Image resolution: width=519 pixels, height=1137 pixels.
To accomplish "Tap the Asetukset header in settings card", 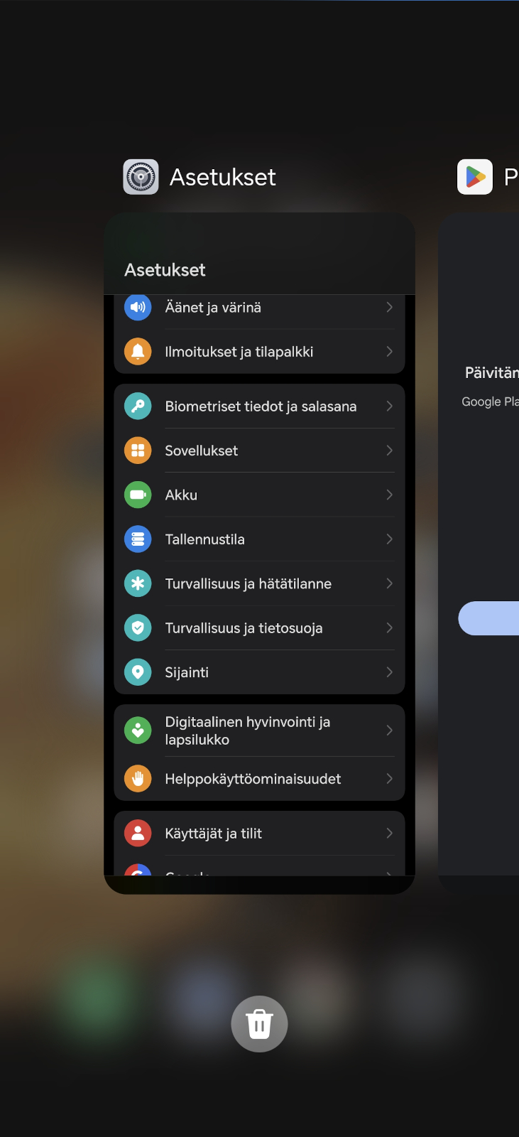I will (x=165, y=270).
